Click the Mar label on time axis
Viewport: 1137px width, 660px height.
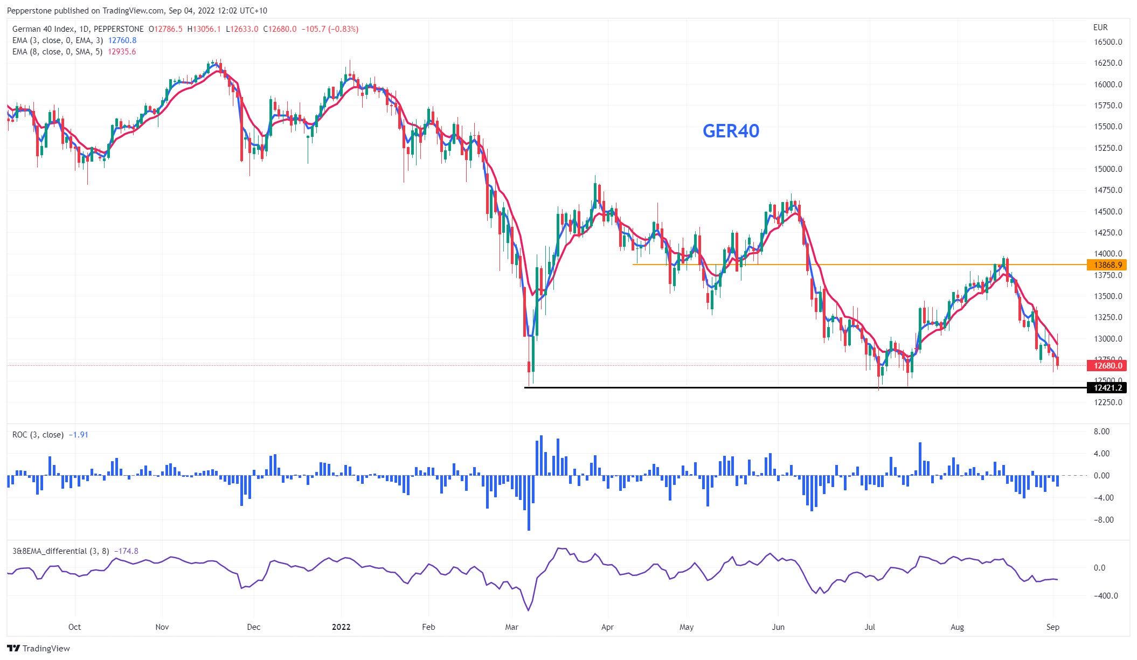point(511,627)
